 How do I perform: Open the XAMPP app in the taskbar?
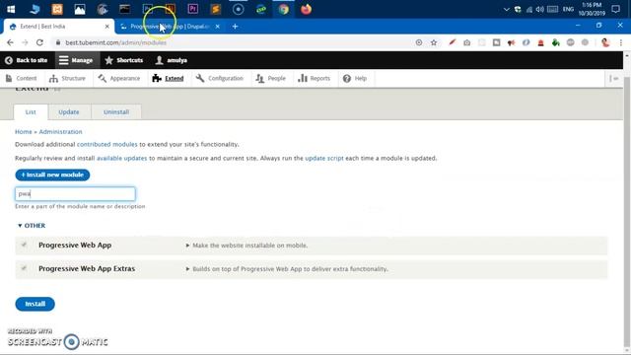click(57, 9)
